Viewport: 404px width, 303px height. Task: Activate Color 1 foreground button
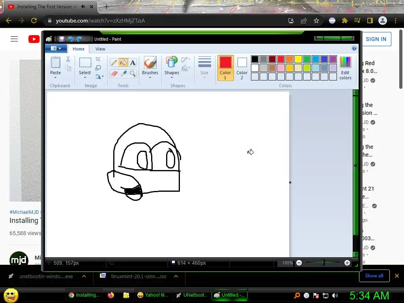tap(225, 68)
